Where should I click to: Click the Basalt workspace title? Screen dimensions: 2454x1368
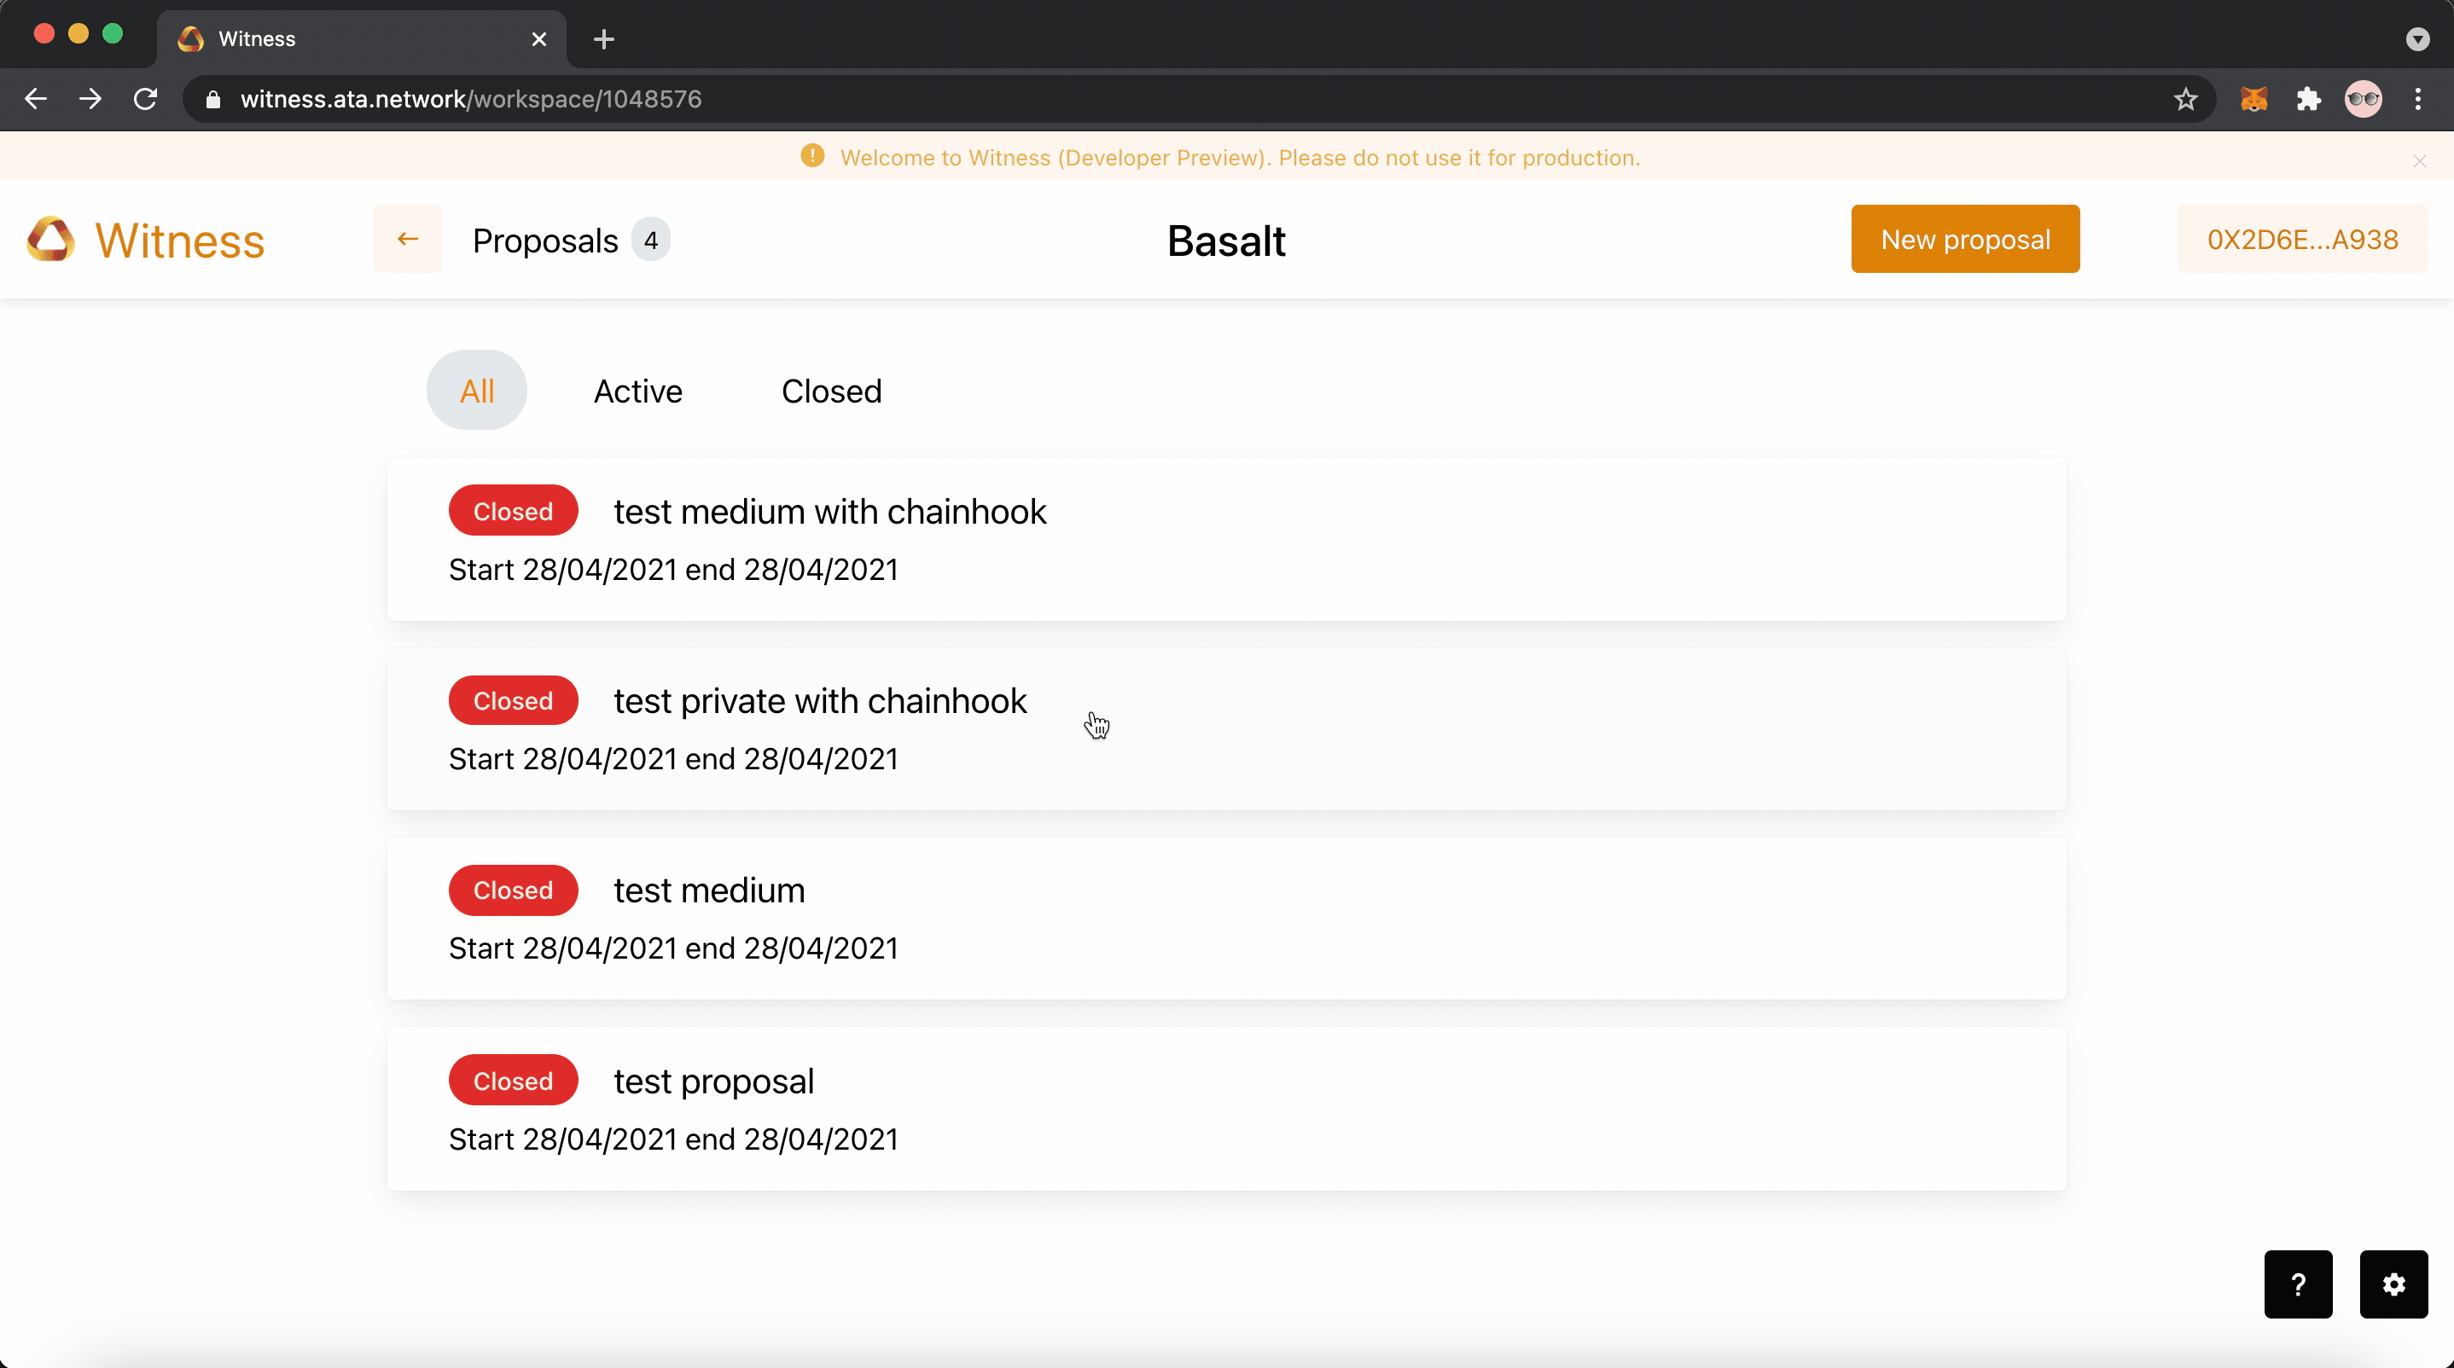[x=1226, y=240]
